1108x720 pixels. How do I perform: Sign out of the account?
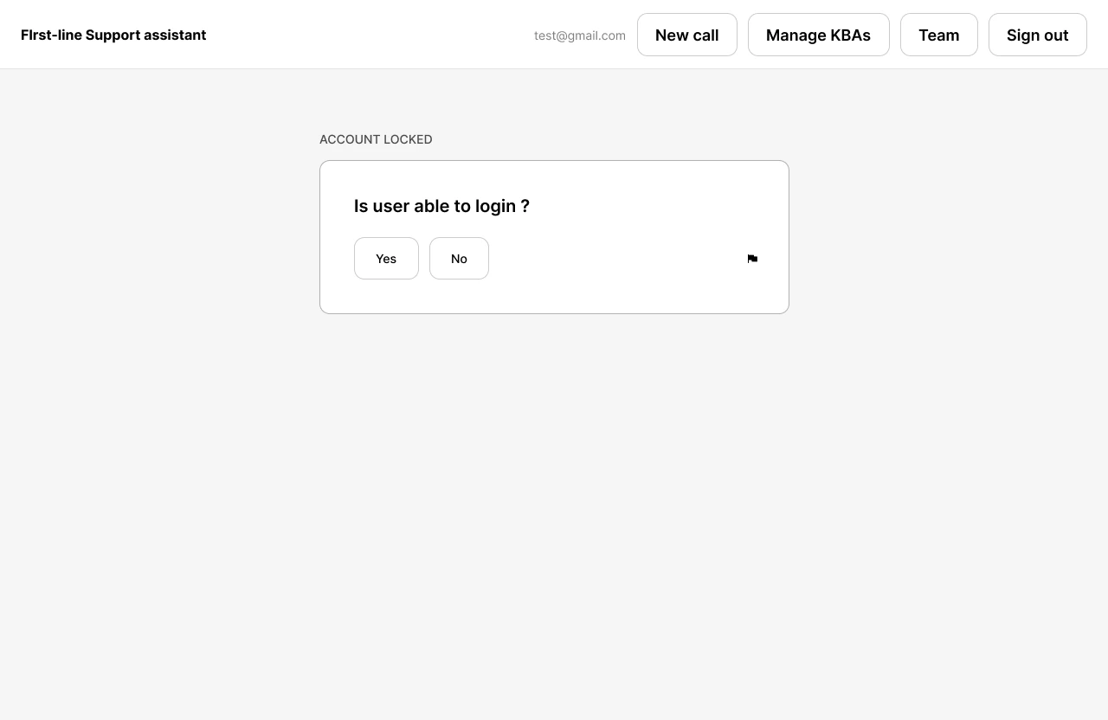click(1038, 35)
